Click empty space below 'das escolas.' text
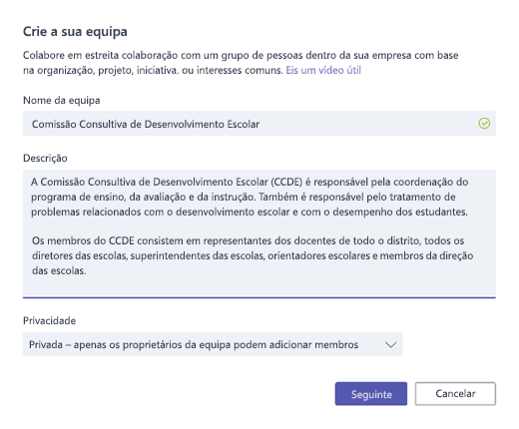Image resolution: width=519 pixels, height=429 pixels. (x=259, y=286)
